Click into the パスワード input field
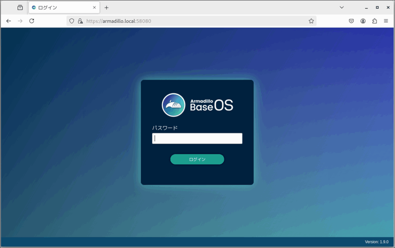The image size is (395, 248). [197, 139]
